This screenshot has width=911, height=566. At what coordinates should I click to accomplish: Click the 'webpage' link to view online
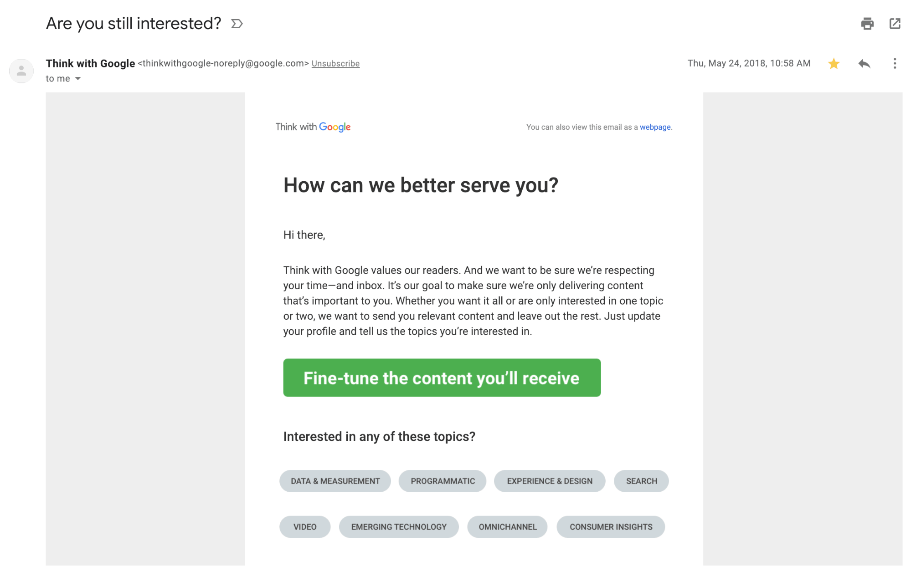click(654, 127)
